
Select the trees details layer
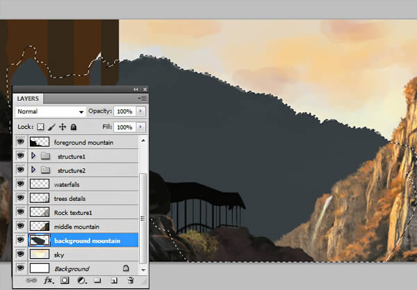[84, 198]
